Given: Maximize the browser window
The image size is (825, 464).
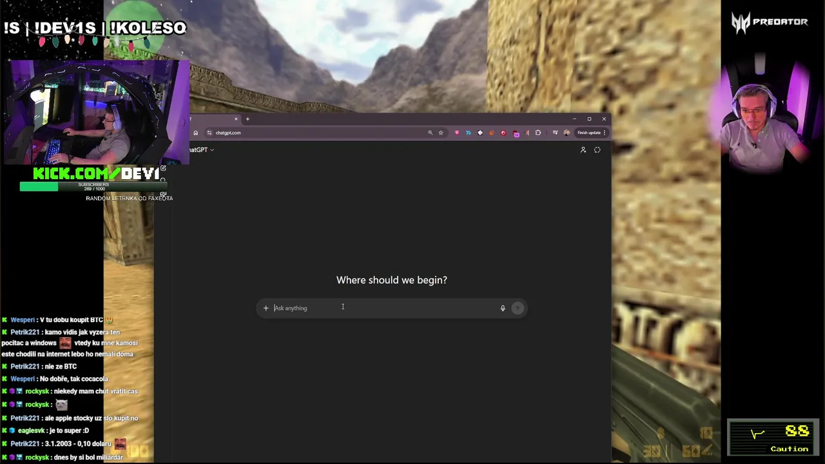Looking at the screenshot, I should point(589,119).
